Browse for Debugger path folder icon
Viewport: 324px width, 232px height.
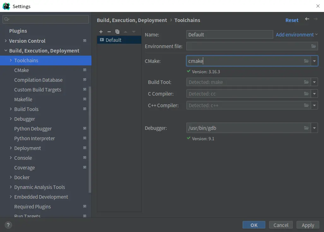pyautogui.click(x=306, y=128)
